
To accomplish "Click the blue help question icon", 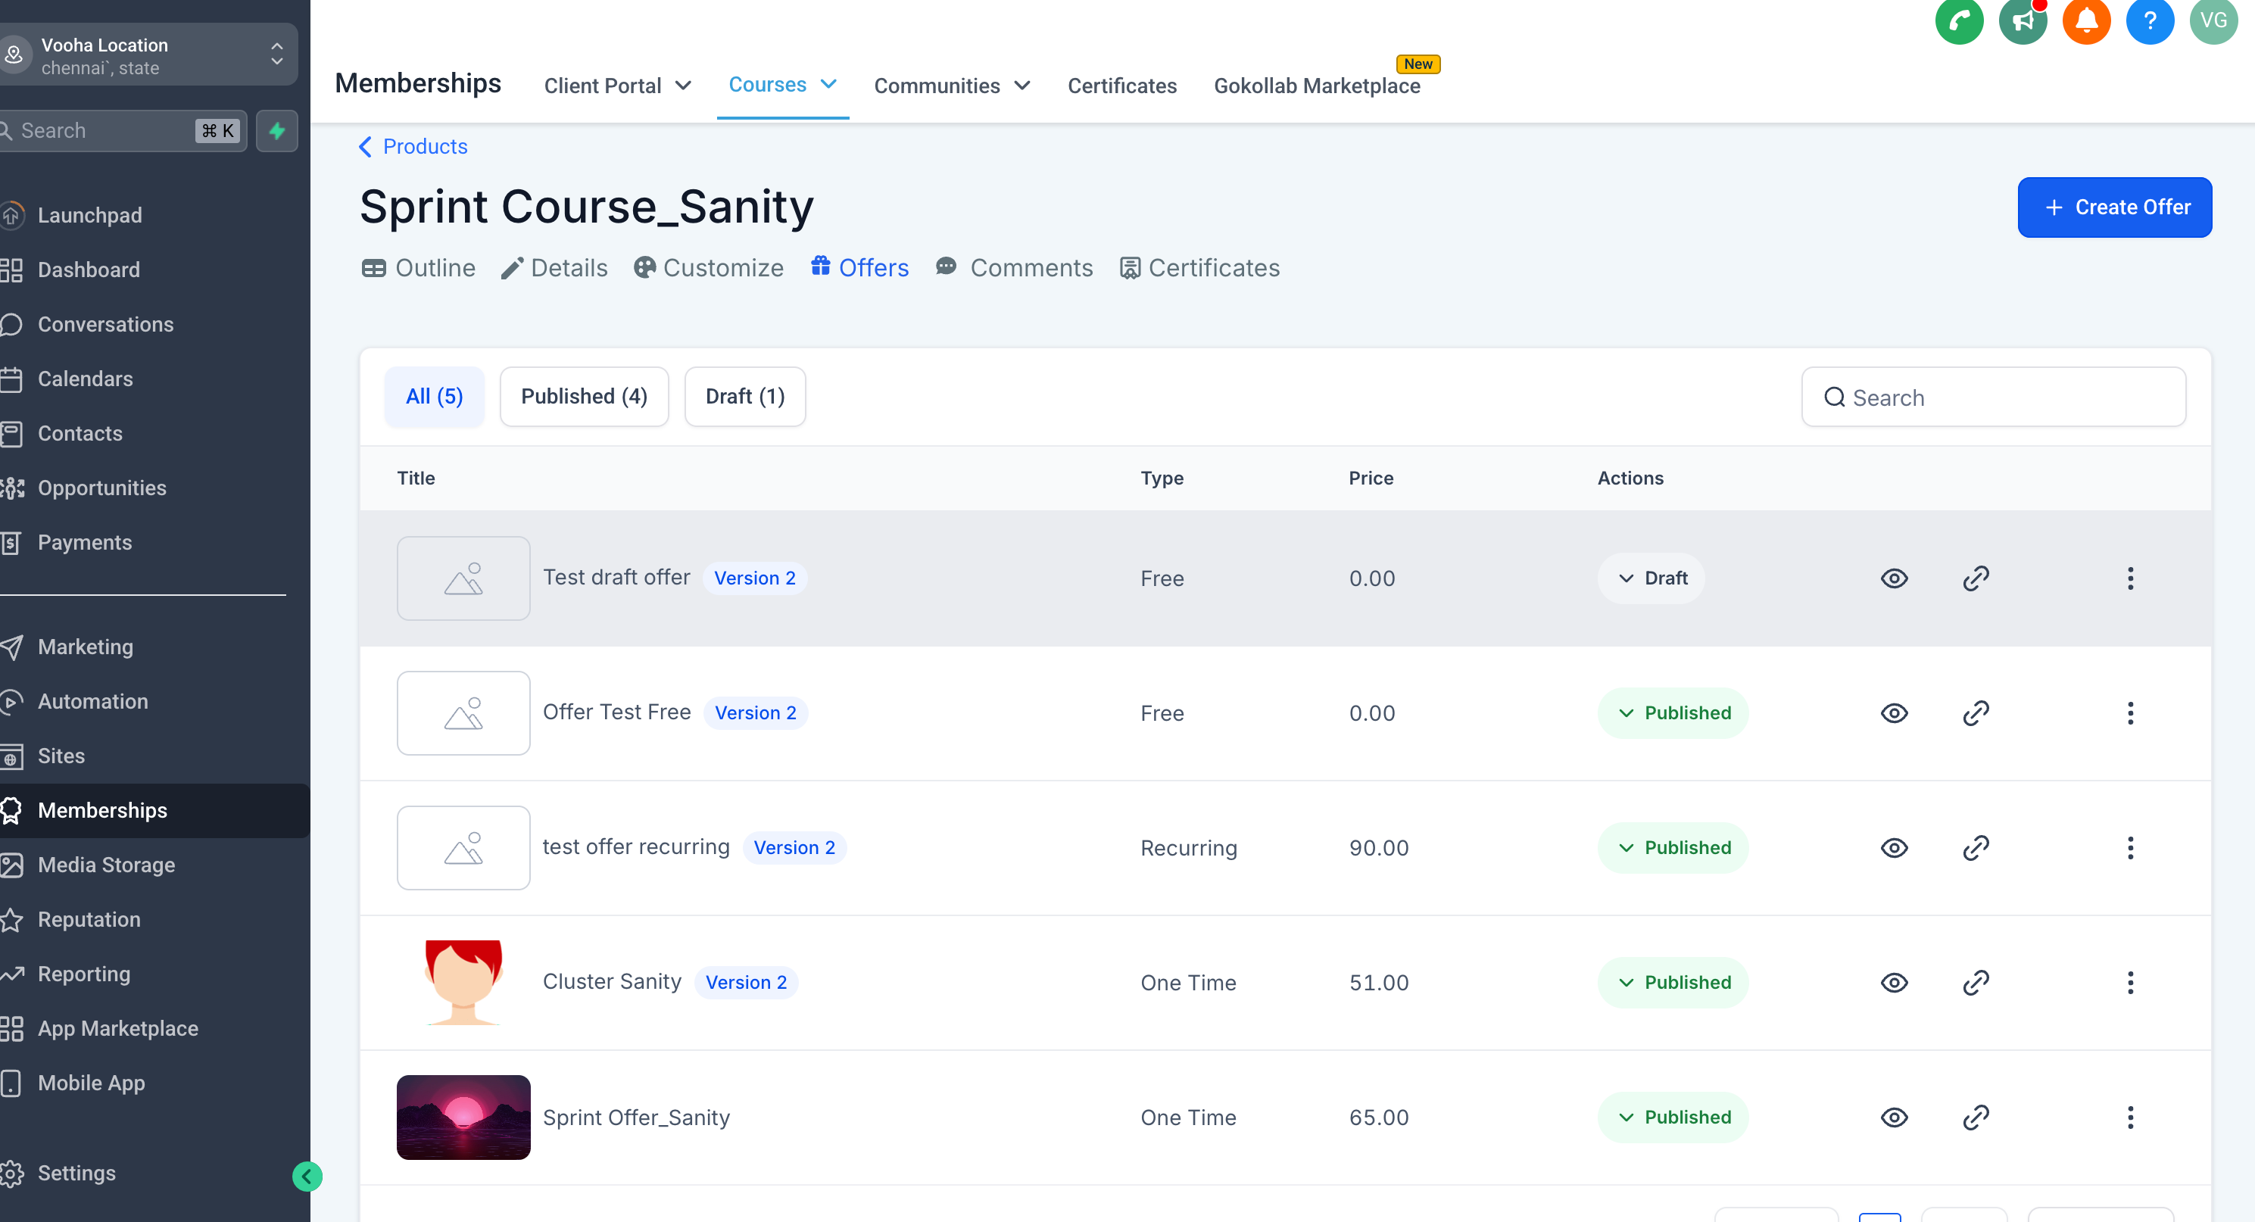I will [x=2149, y=21].
